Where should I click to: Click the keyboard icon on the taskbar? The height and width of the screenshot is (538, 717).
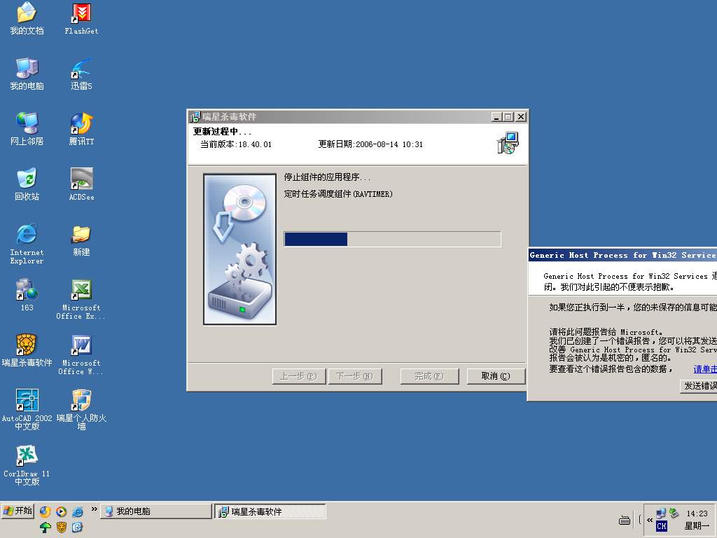pyautogui.click(x=624, y=520)
